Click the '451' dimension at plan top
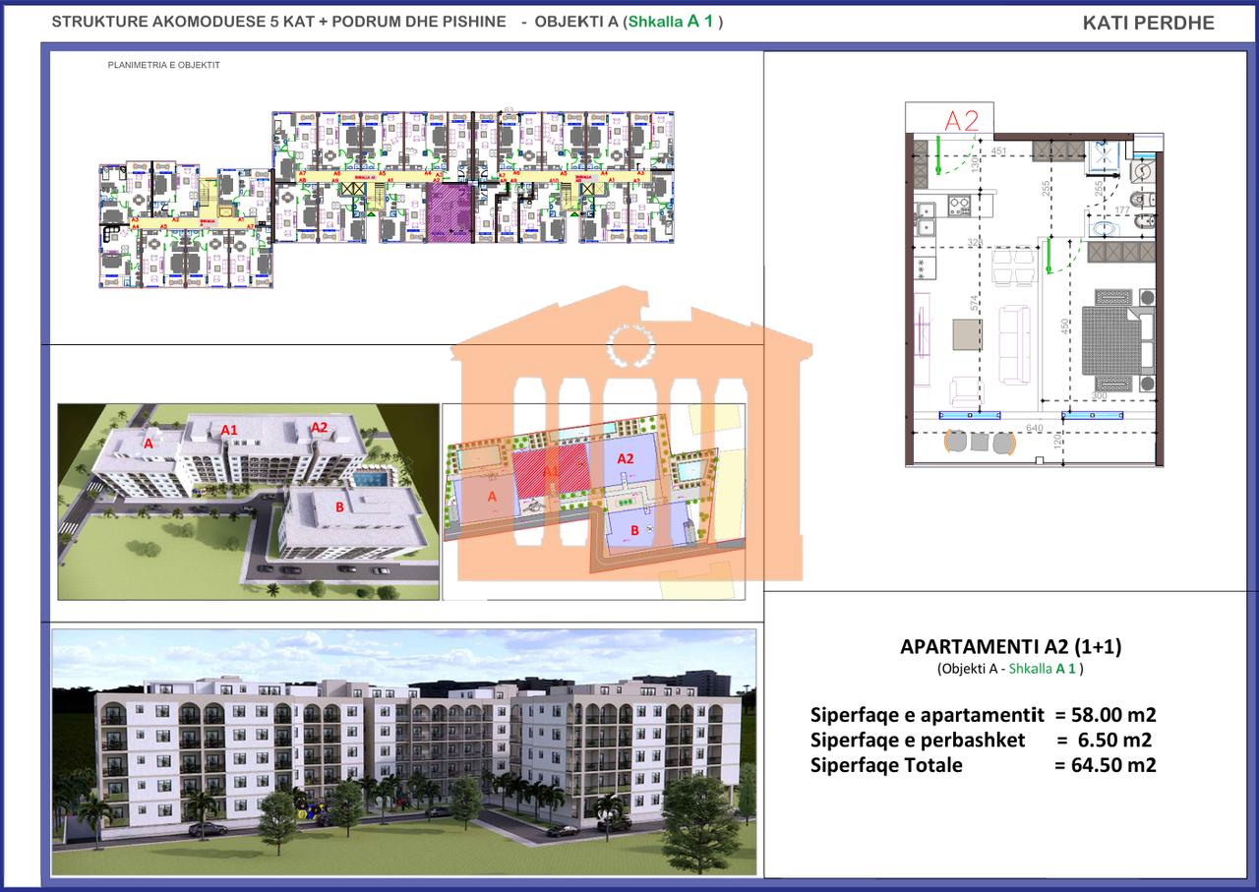The height and width of the screenshot is (892, 1259). point(998,151)
